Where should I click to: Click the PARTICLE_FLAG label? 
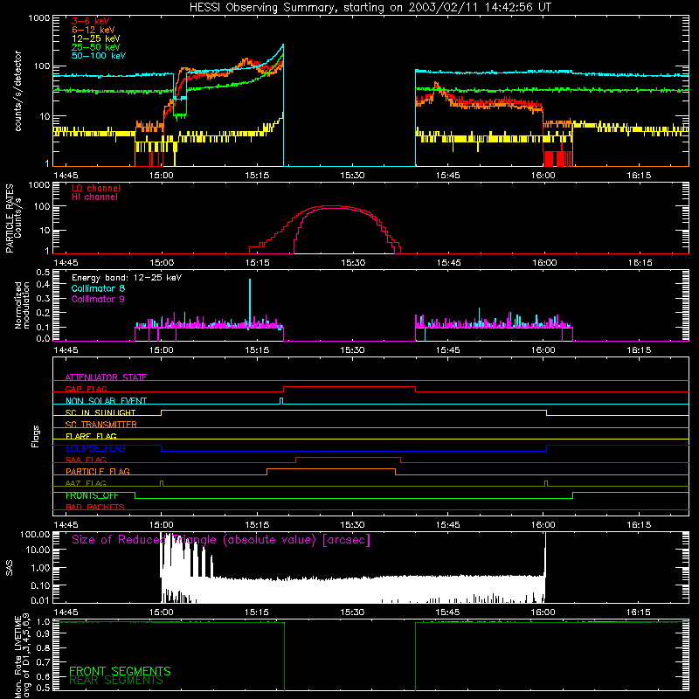click(x=98, y=472)
